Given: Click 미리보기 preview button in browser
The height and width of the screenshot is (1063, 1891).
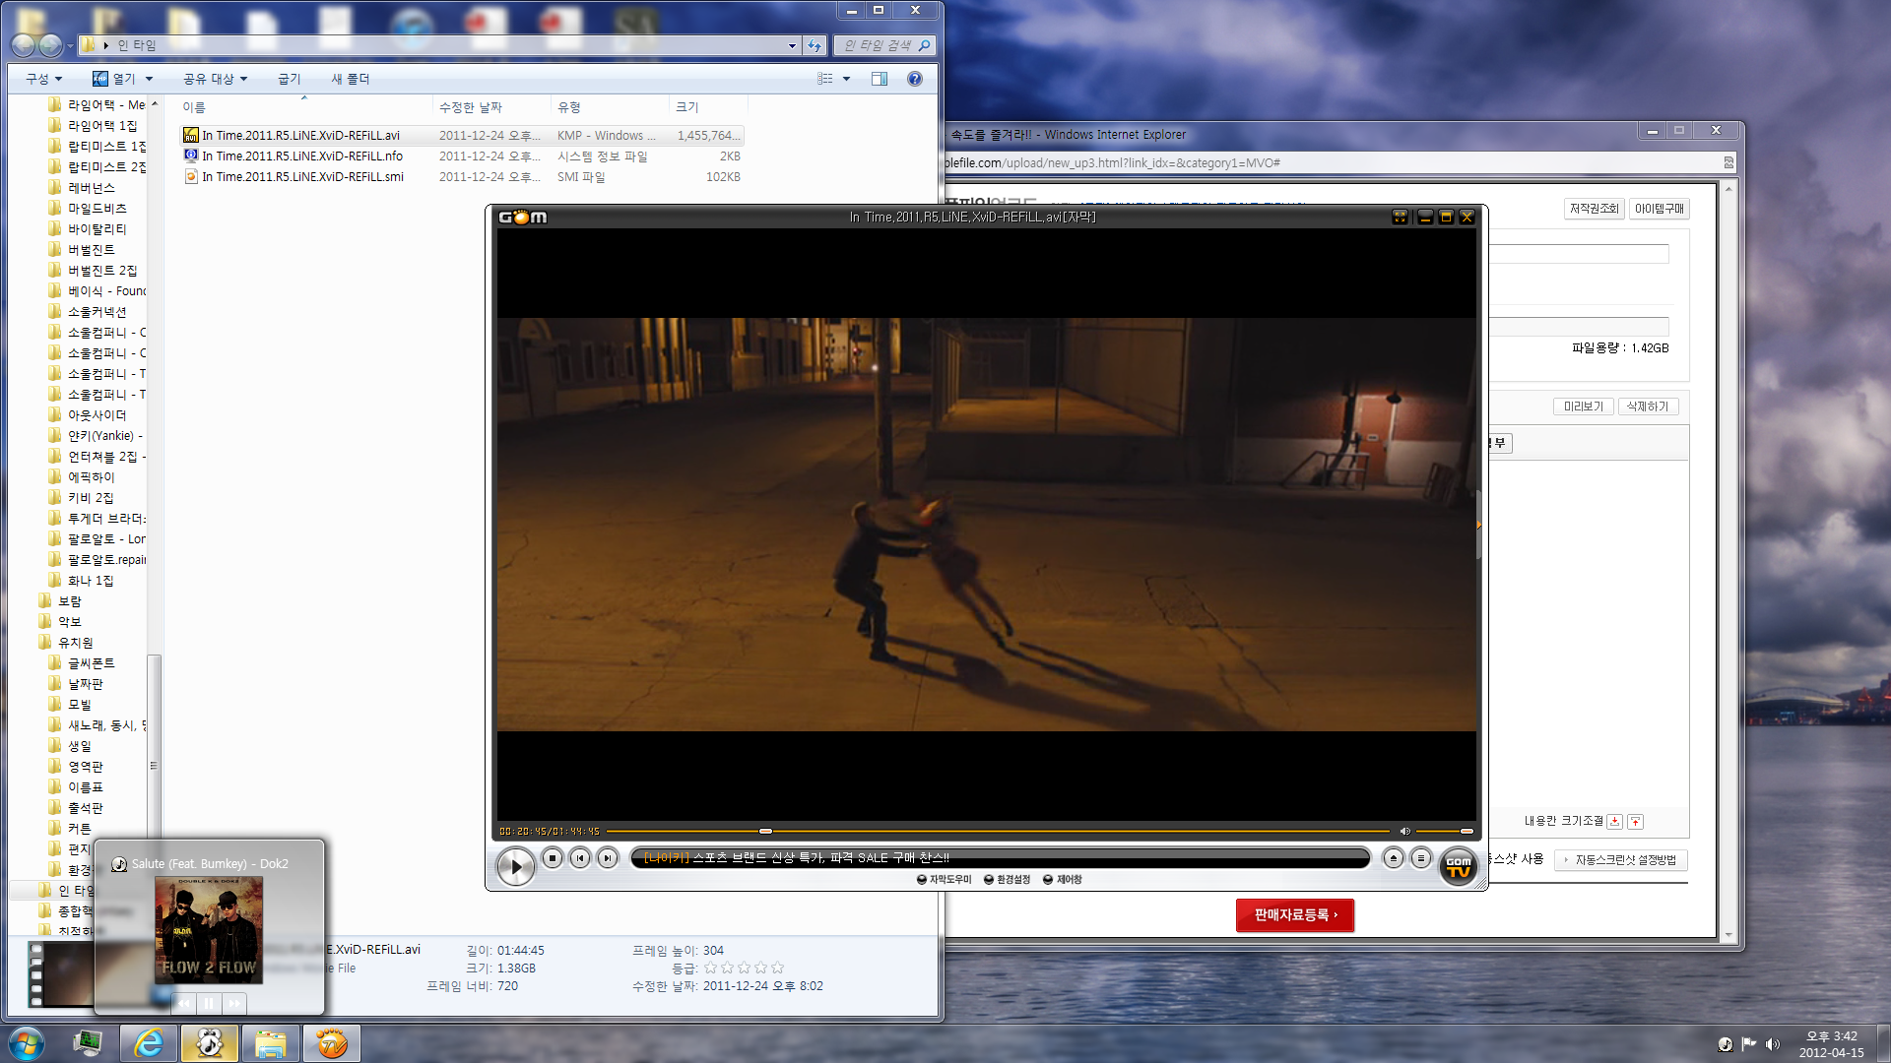Looking at the screenshot, I should (x=1584, y=406).
